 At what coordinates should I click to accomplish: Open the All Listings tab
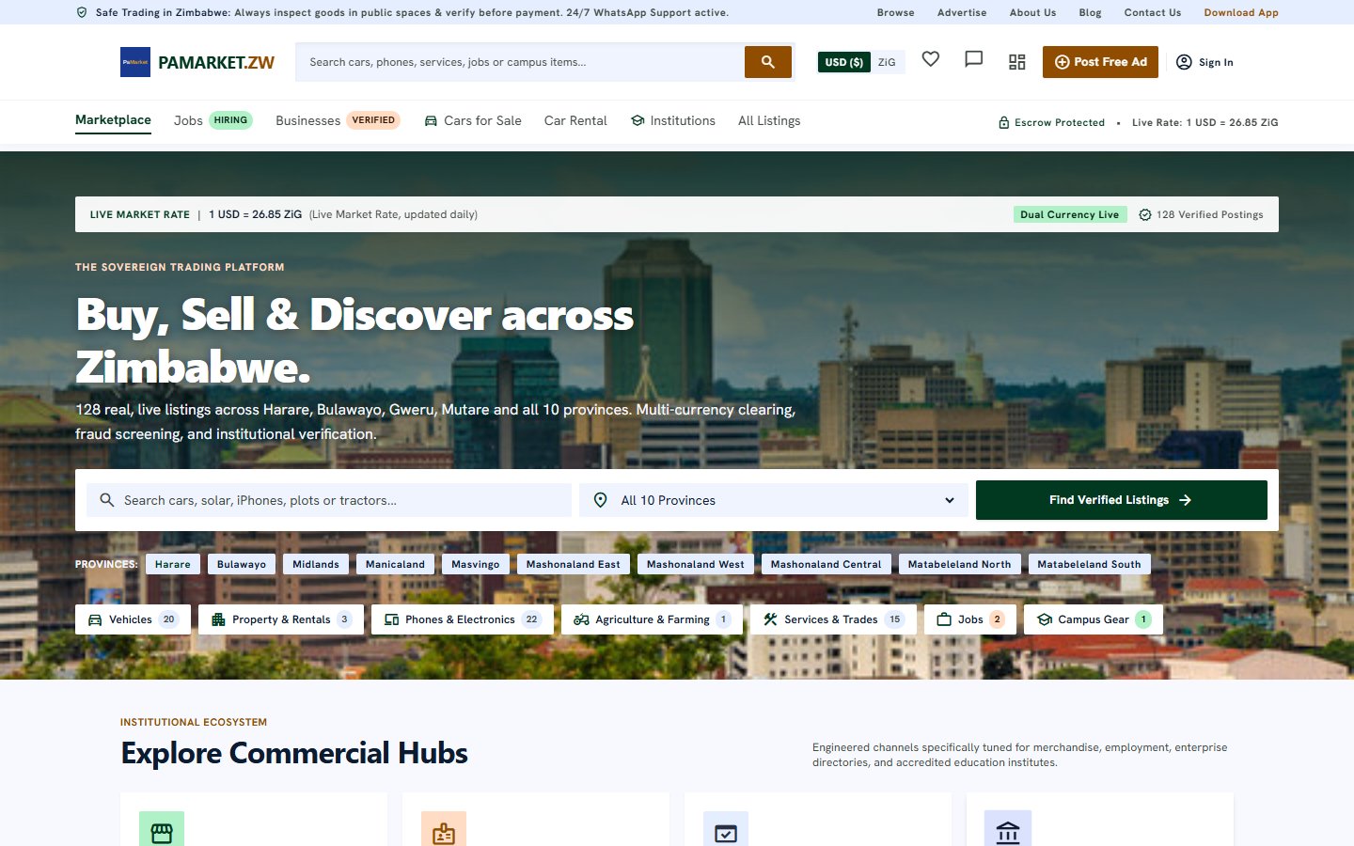tap(769, 120)
